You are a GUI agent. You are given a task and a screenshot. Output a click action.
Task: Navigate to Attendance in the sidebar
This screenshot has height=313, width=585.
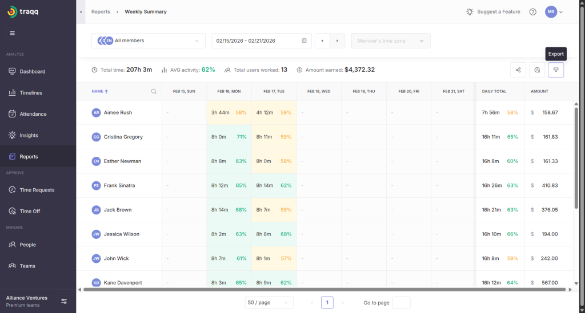click(33, 114)
